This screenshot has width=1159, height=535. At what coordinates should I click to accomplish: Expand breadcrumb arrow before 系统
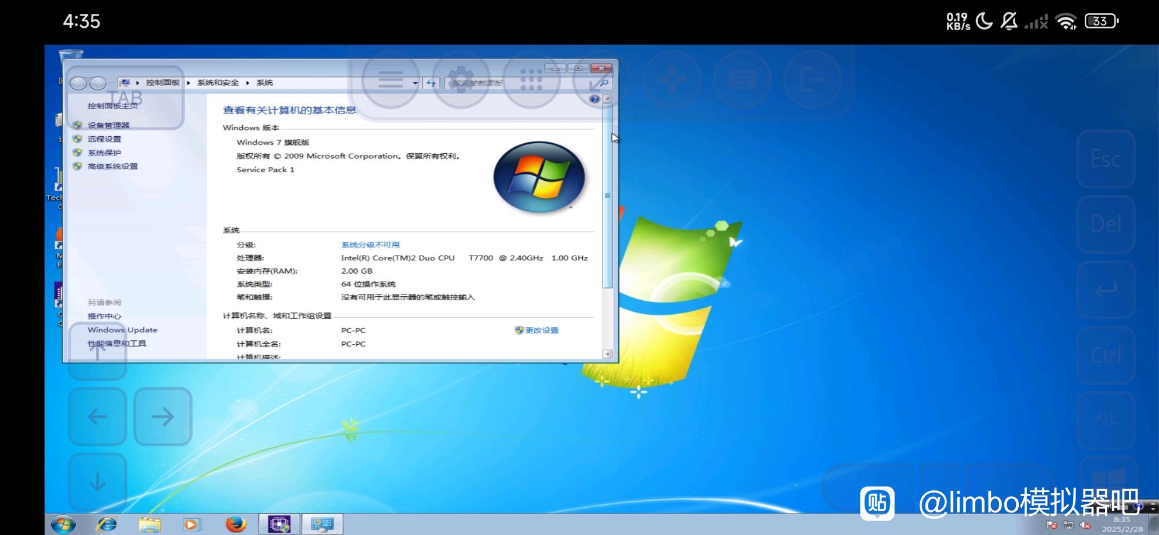(247, 83)
